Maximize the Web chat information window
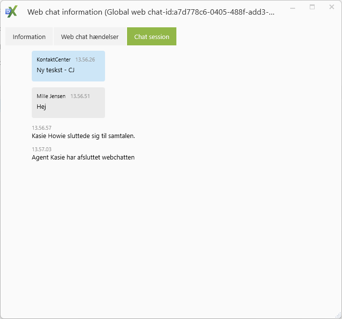Image resolution: width=342 pixels, height=319 pixels. click(312, 7)
